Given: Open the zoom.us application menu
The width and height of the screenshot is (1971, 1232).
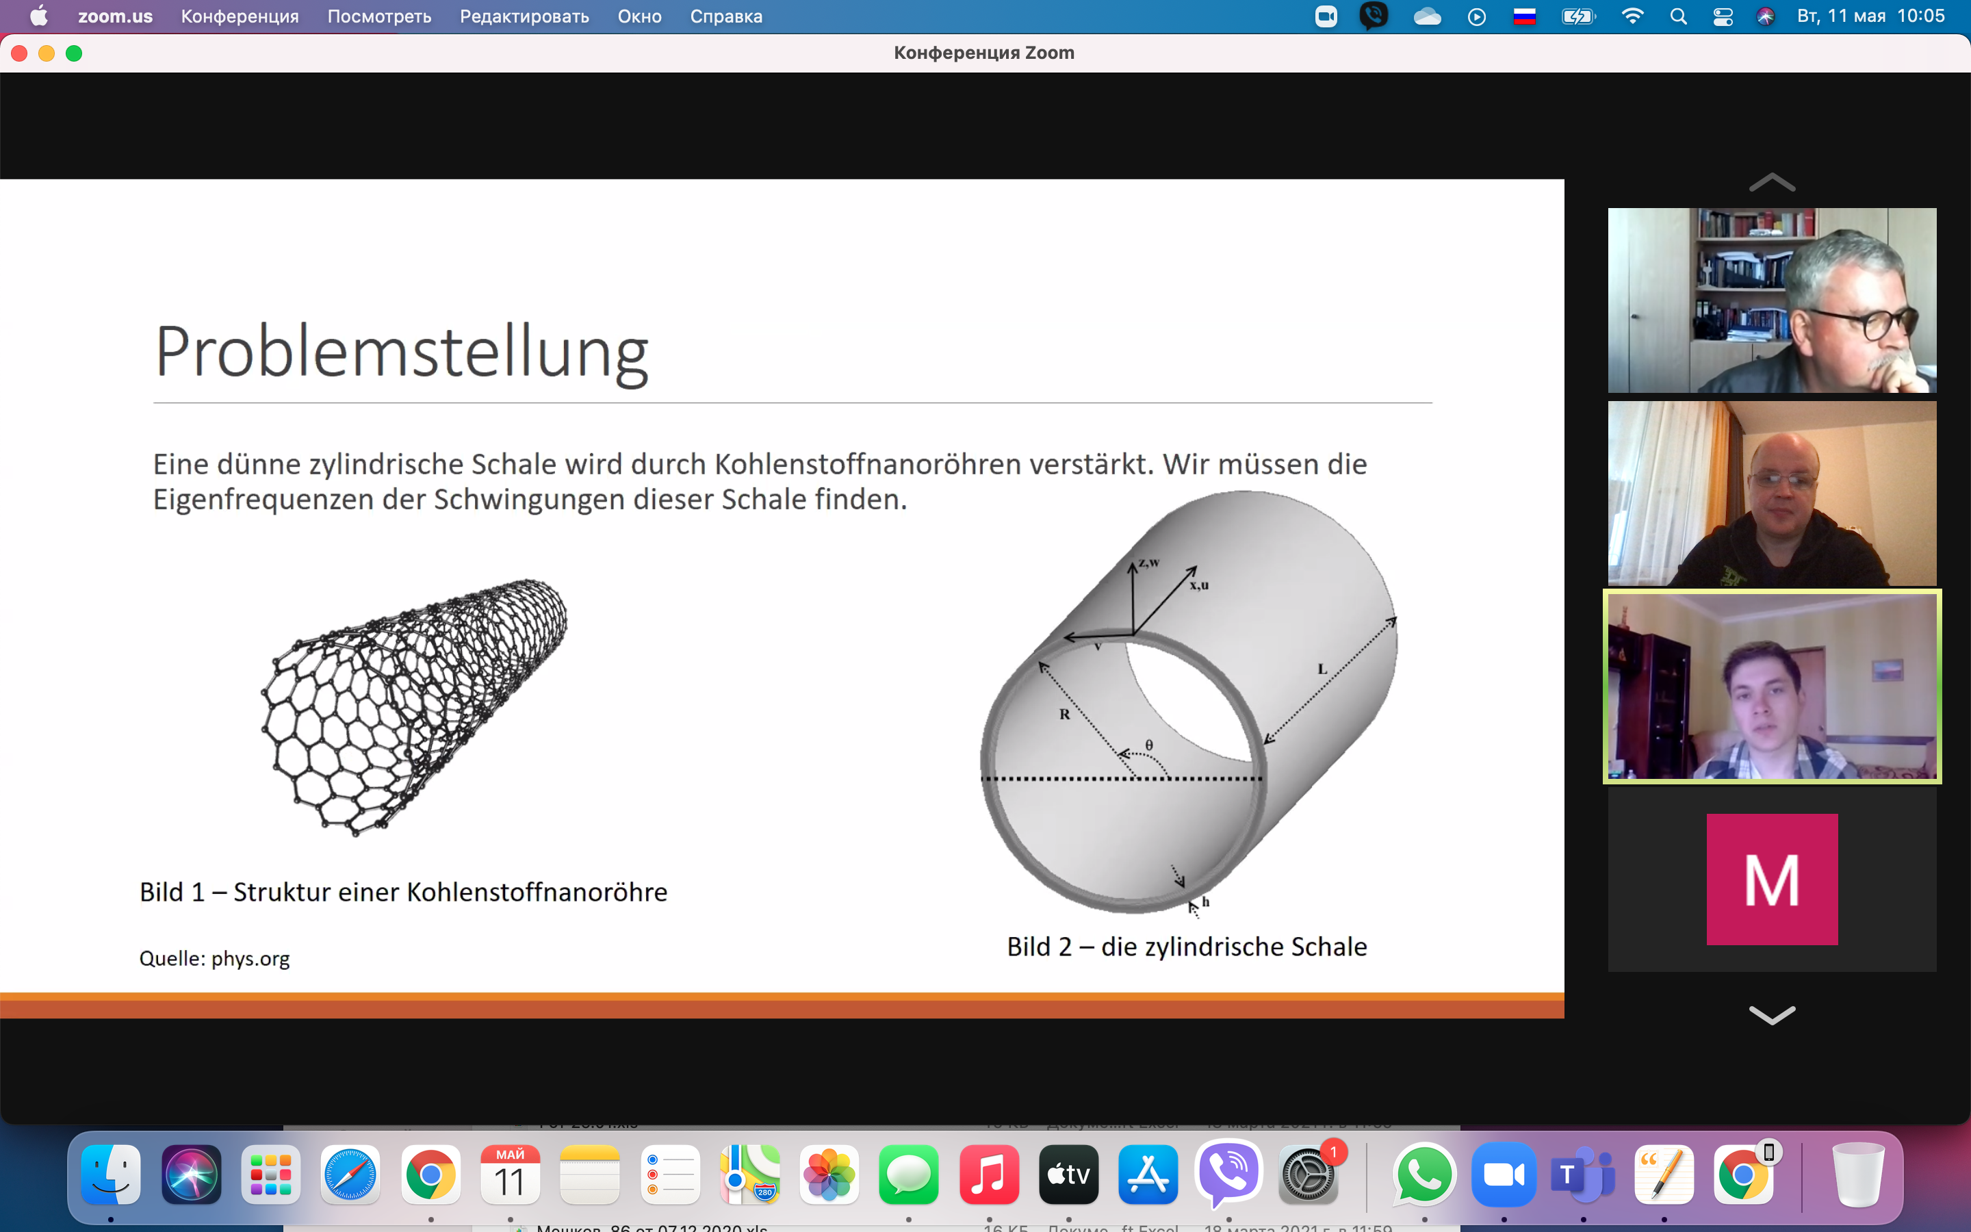Looking at the screenshot, I should (115, 16).
